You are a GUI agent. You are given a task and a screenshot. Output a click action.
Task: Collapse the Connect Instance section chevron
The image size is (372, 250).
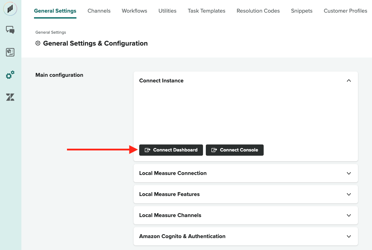[x=349, y=81]
